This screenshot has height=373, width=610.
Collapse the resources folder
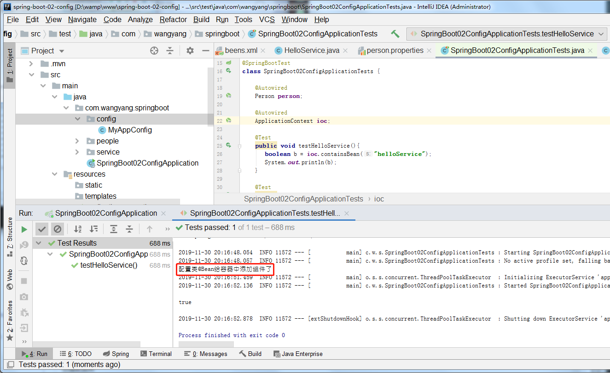54,174
